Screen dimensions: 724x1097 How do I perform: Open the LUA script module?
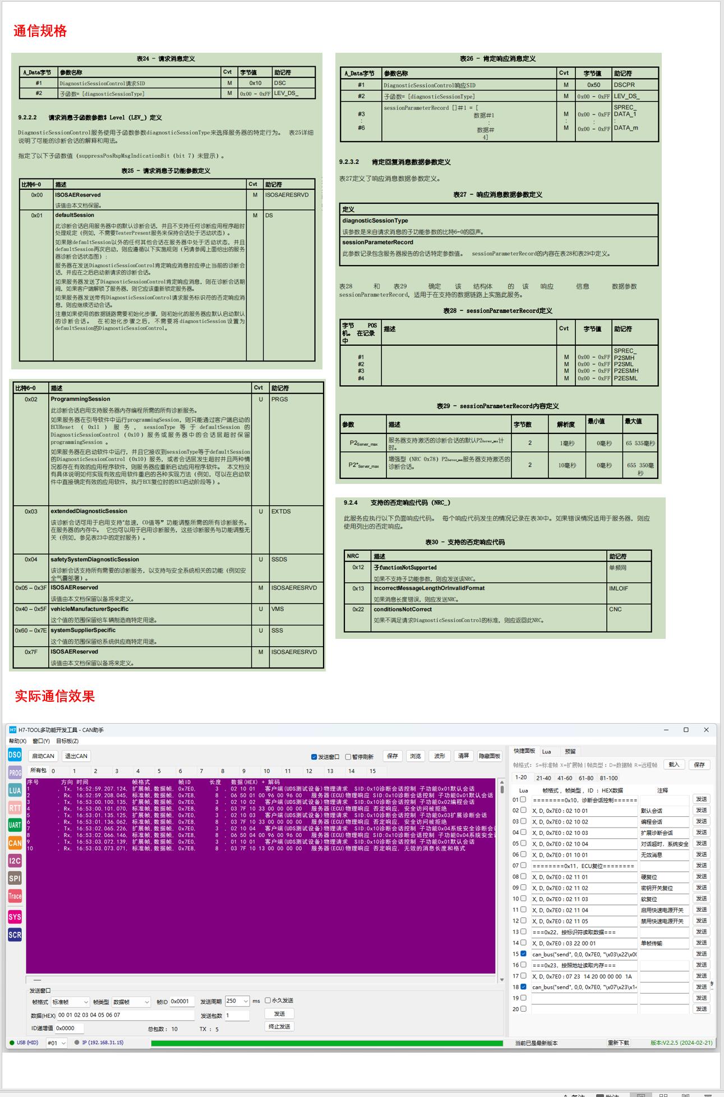pyautogui.click(x=15, y=790)
